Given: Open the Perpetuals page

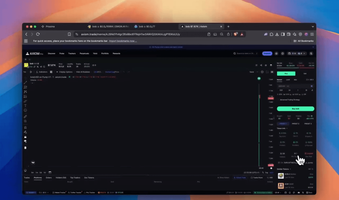Looking at the screenshot, I should pyautogui.click(x=84, y=53).
